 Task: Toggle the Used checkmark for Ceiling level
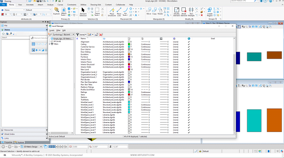tap(189, 44)
